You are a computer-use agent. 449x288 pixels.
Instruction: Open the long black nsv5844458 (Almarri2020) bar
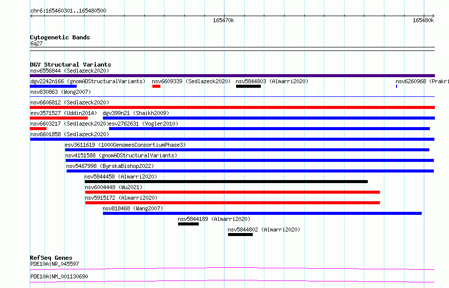click(226, 182)
